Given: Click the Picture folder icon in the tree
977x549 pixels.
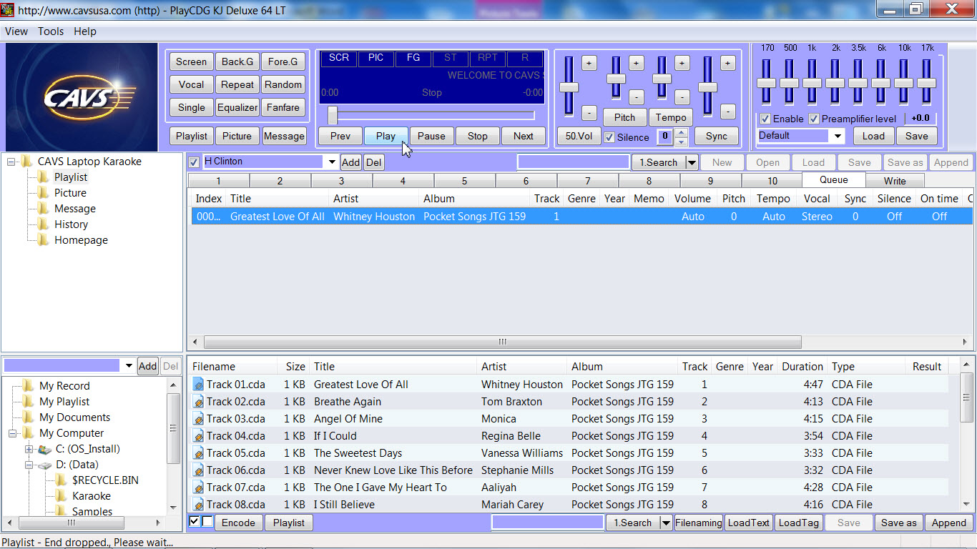Looking at the screenshot, I should coord(44,193).
